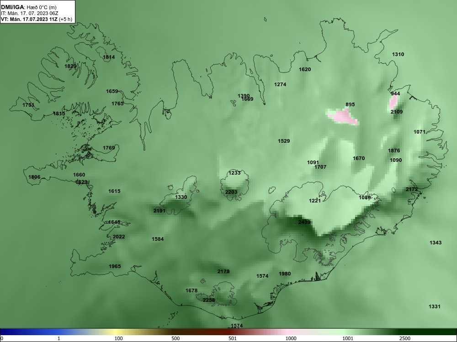Viewport: 457px width, 342px height.
Task: Click the value 1751 on the map
Action: pos(28,105)
